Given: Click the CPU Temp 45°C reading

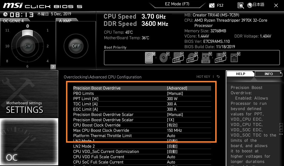Looking at the screenshot, I should click(x=118, y=32).
